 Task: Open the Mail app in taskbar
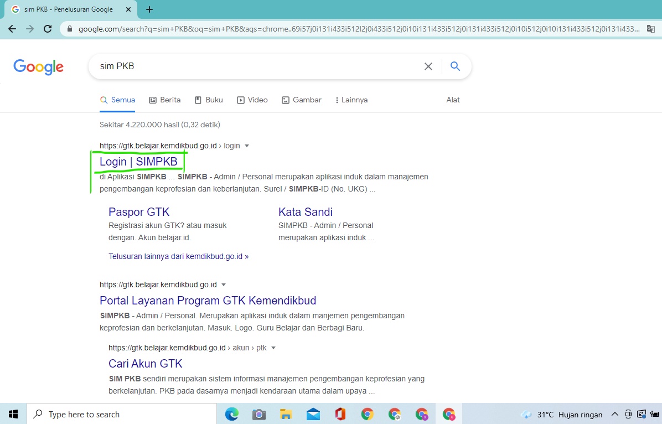pos(313,414)
